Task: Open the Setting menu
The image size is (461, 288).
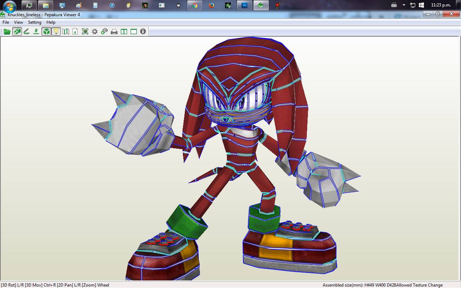Action: (35, 22)
